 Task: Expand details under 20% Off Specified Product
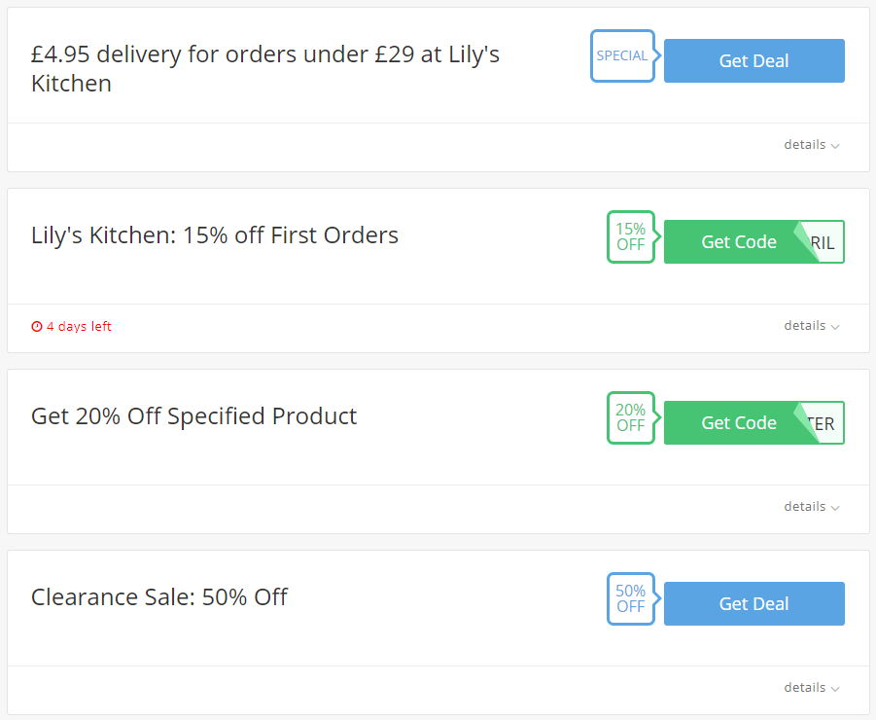pos(812,507)
